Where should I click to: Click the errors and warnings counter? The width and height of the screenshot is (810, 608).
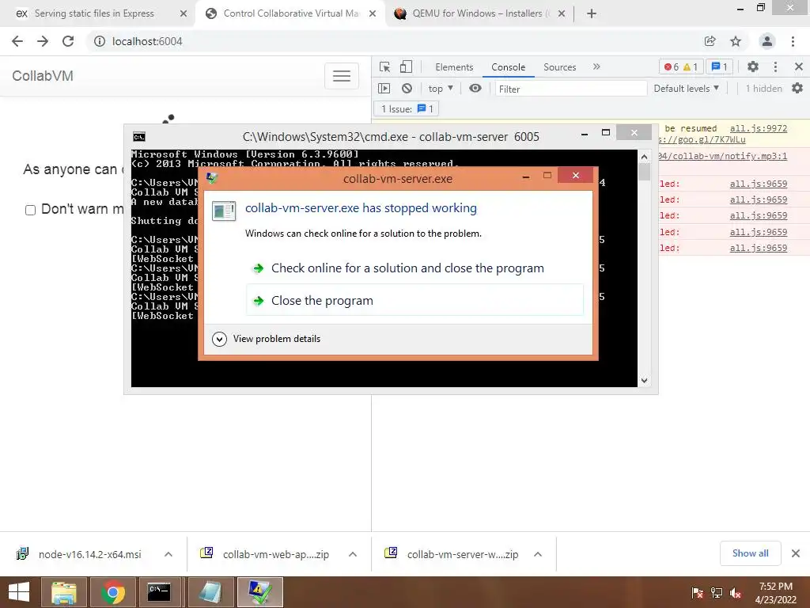click(681, 66)
